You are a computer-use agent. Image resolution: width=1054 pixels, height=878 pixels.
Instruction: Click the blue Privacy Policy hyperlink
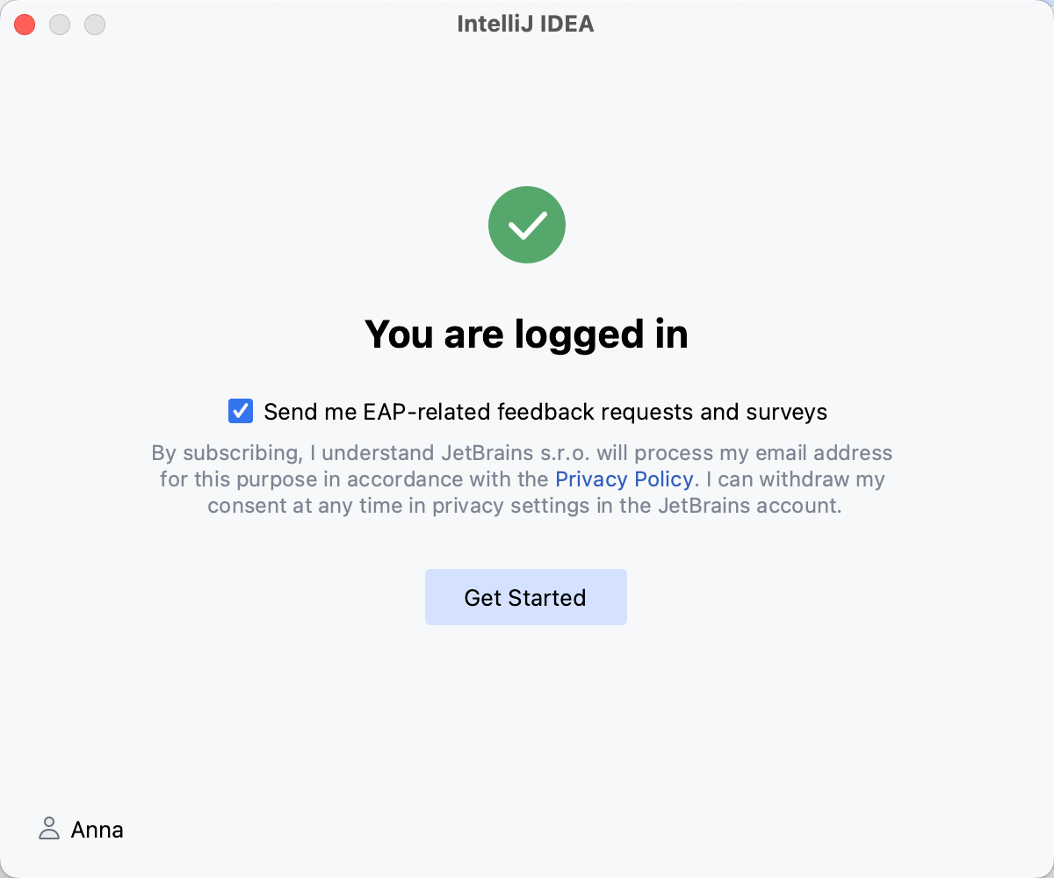[x=624, y=479]
